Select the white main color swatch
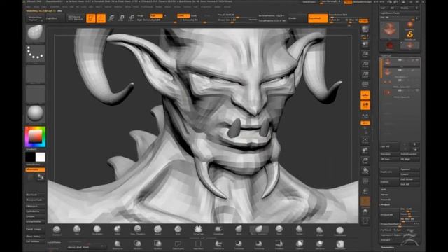This screenshot has height=252, width=448. pyautogui.click(x=41, y=157)
